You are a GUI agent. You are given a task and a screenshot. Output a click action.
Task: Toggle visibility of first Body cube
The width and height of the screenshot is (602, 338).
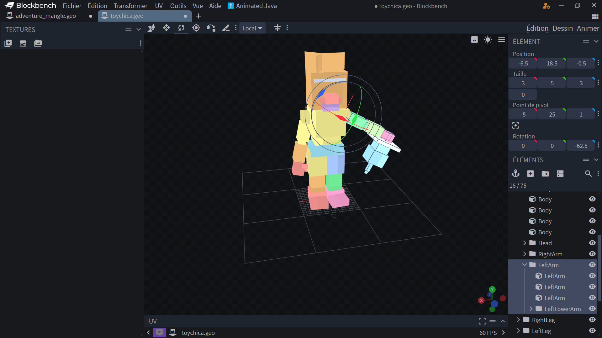coord(592,199)
